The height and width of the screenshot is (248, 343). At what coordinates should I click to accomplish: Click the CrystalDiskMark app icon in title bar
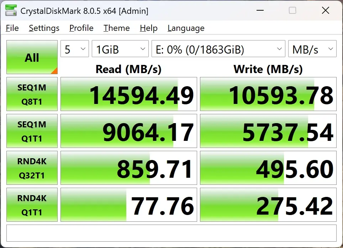[11, 10]
